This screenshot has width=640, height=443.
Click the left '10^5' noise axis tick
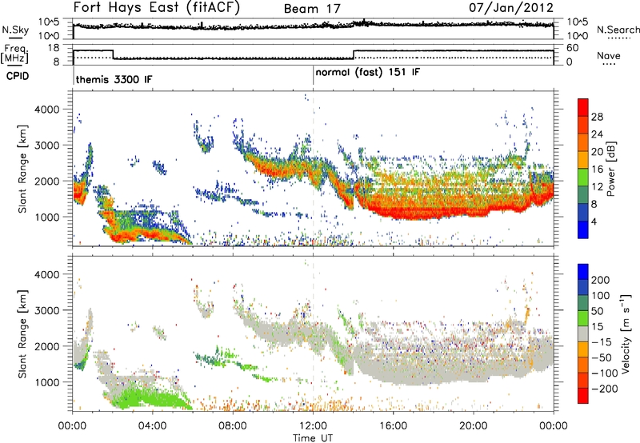pyautogui.click(x=49, y=22)
